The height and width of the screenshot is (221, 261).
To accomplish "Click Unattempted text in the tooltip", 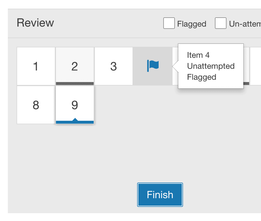I will (211, 66).
